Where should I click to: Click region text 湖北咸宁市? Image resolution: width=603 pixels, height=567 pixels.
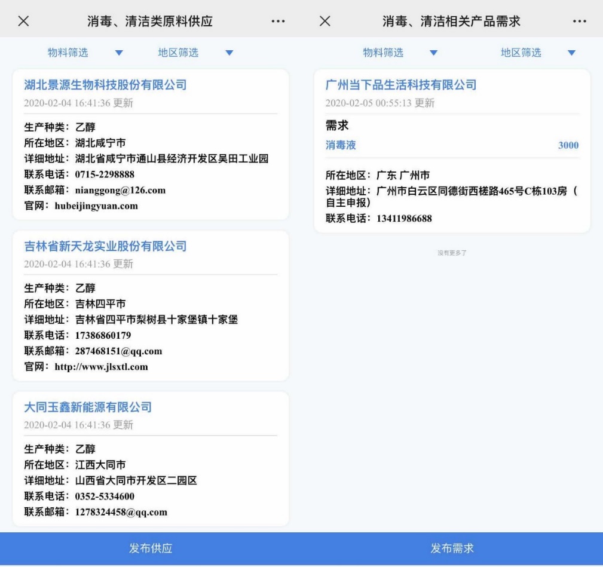[100, 143]
